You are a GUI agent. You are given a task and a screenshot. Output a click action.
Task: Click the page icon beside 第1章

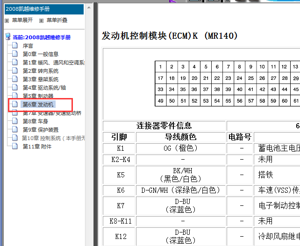[15, 62]
